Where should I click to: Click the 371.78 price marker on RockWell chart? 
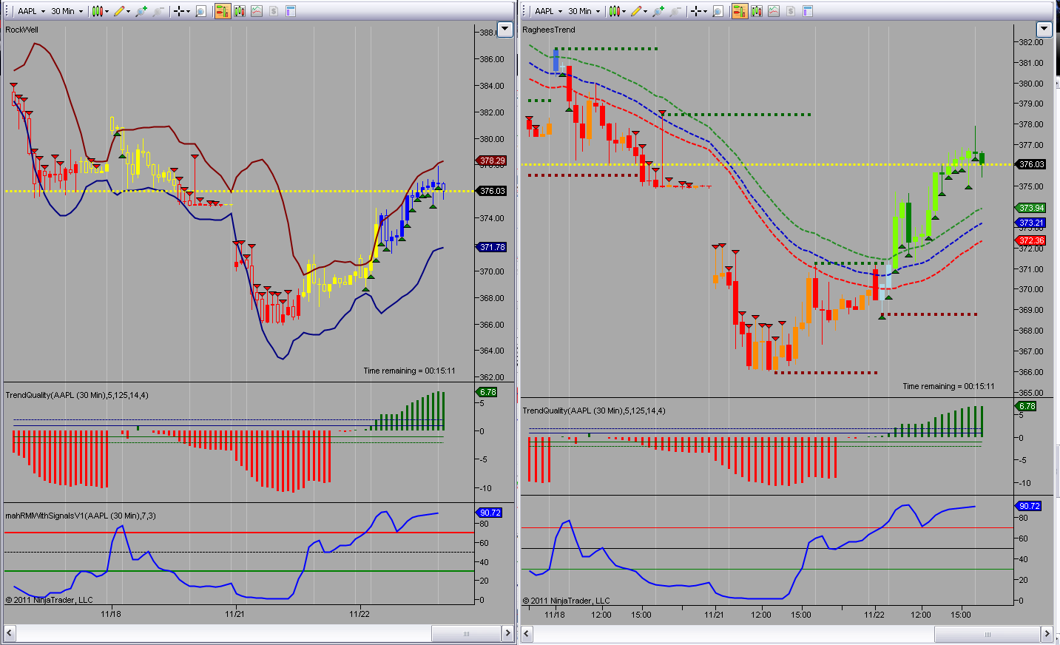point(492,247)
